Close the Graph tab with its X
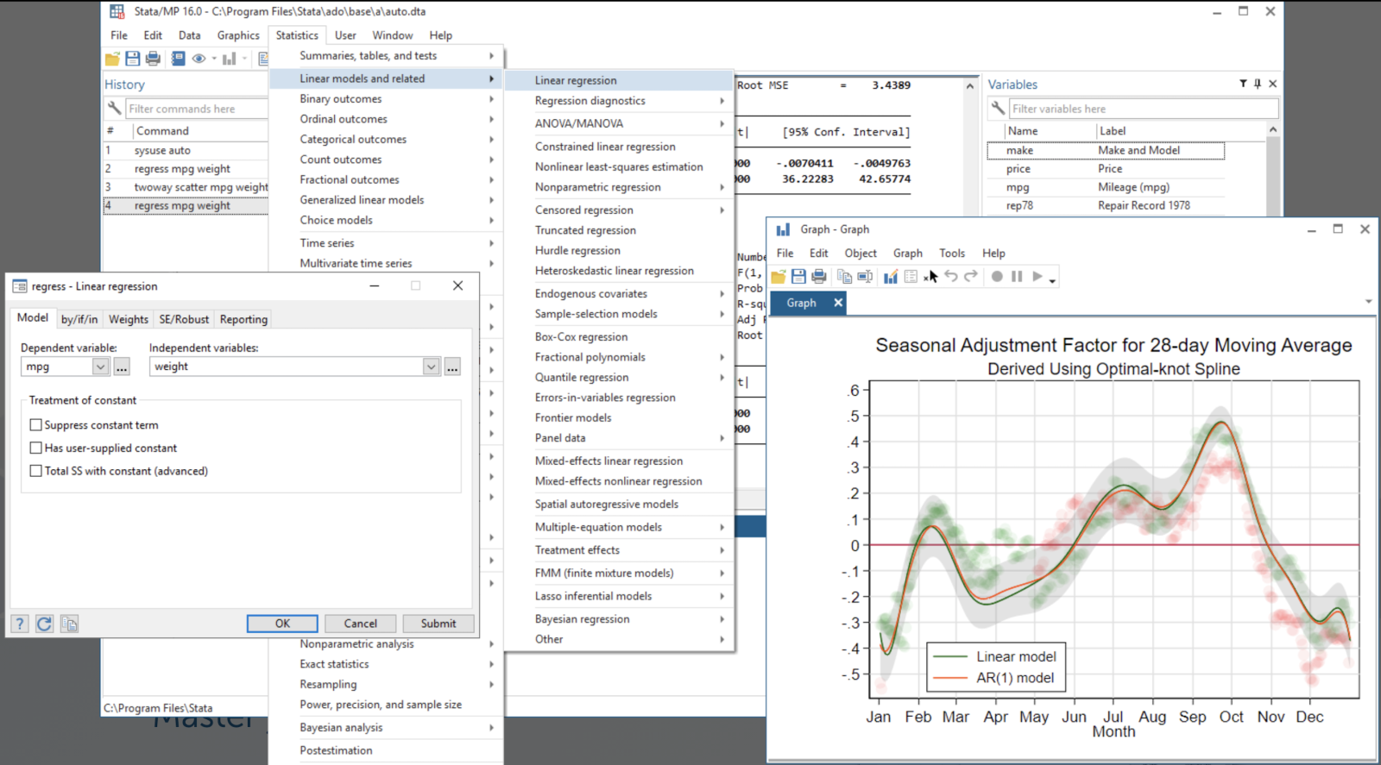 point(837,303)
